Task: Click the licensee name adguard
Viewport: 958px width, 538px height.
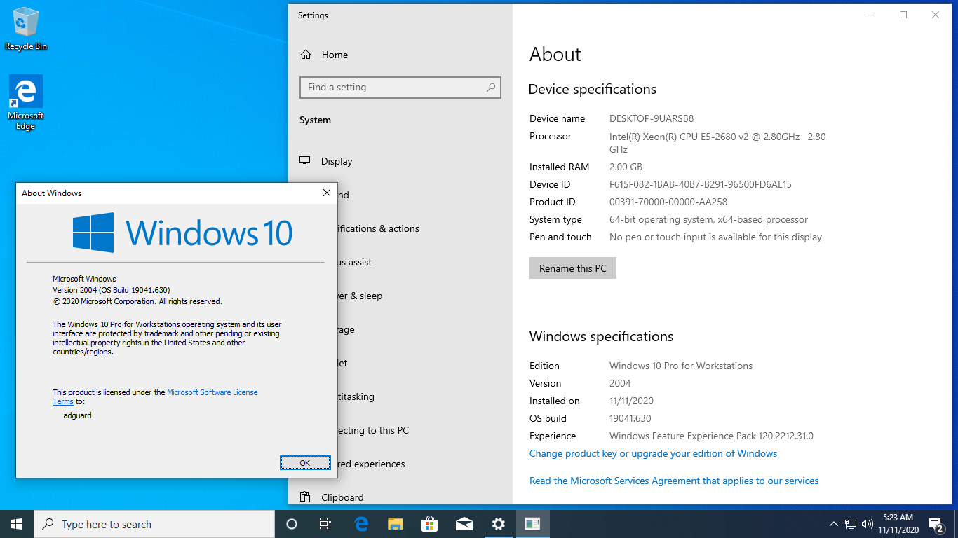Action: [77, 415]
